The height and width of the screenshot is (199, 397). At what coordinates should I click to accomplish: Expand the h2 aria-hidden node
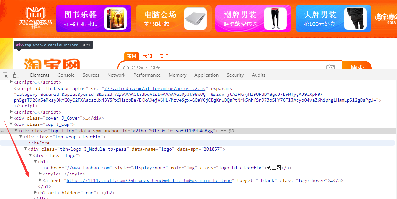click(x=36, y=193)
